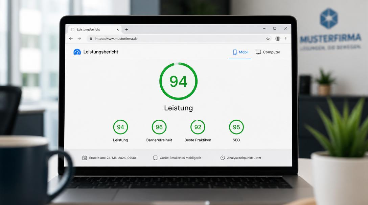Screen dimensions: 368x205
Task: Click the 92 Beste Praktiken score circle
Action: point(198,127)
